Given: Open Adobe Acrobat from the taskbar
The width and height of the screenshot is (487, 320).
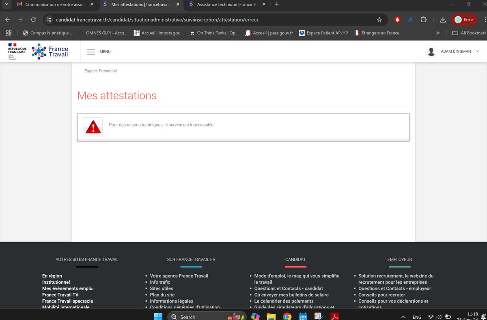Looking at the screenshot, I should coord(334,316).
